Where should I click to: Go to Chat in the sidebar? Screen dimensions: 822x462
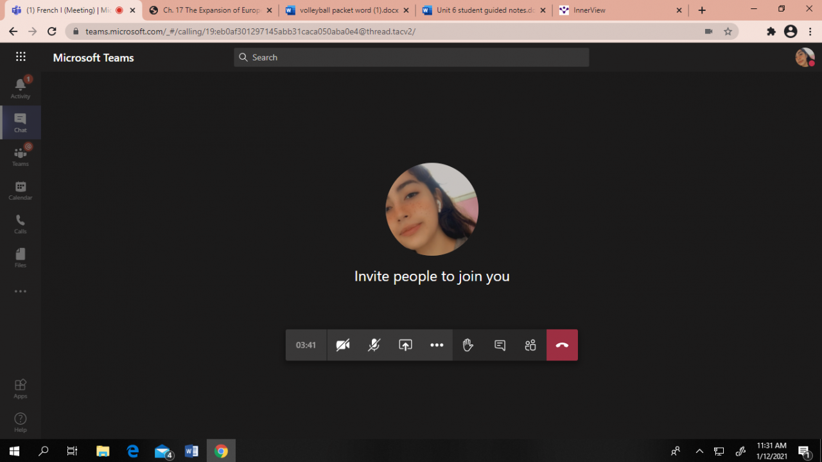point(21,122)
